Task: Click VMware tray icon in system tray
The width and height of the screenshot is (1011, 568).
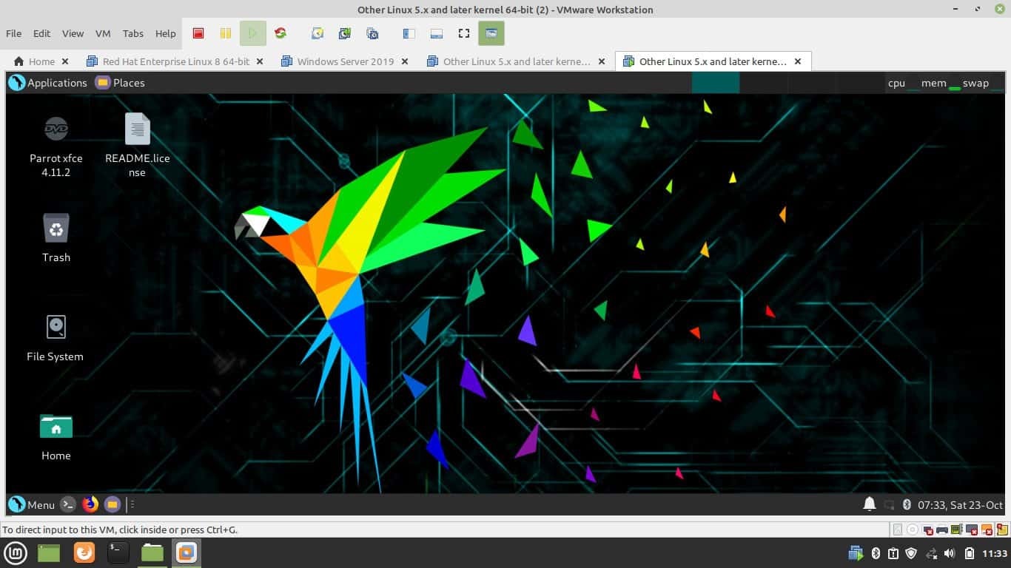Action: pos(856,552)
